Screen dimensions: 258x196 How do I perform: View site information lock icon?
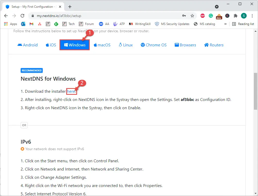point(33,16)
